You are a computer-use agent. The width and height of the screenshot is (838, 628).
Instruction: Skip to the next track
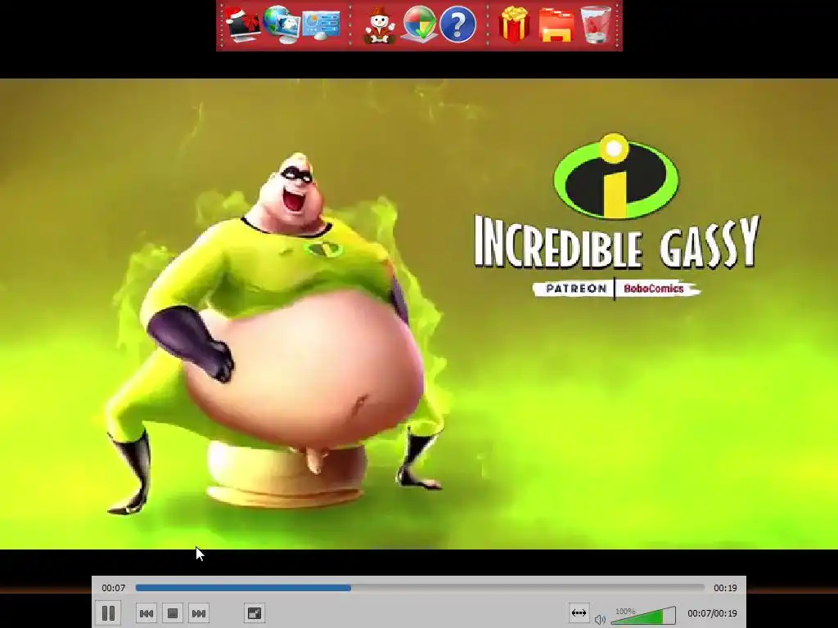[199, 613]
